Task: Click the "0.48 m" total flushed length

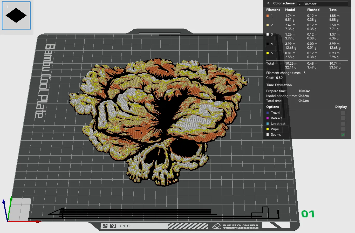Action: (x=312, y=64)
